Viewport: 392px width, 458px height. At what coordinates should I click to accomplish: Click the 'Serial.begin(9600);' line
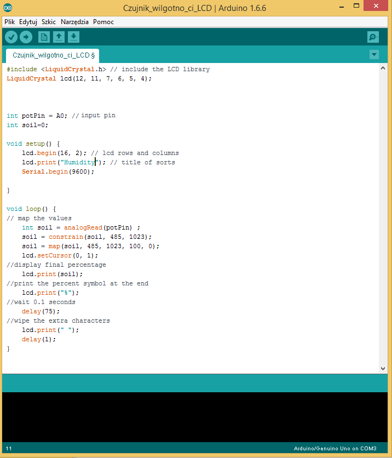click(58, 172)
